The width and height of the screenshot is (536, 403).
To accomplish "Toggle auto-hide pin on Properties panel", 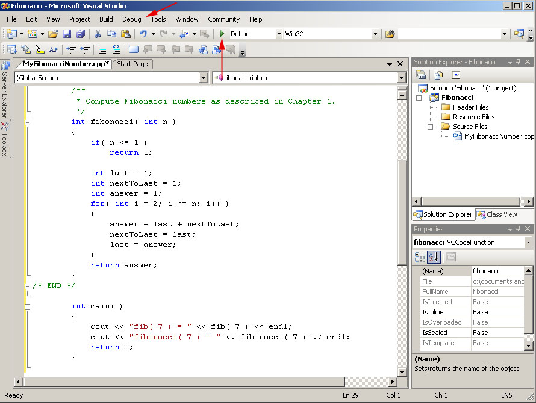I will coord(518,229).
